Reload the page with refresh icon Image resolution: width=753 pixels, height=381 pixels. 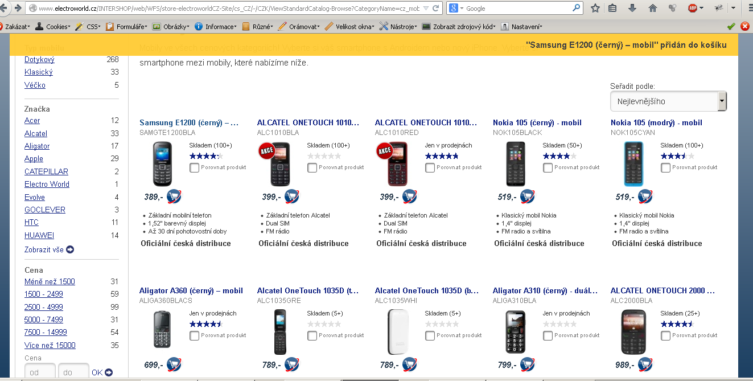[436, 8]
